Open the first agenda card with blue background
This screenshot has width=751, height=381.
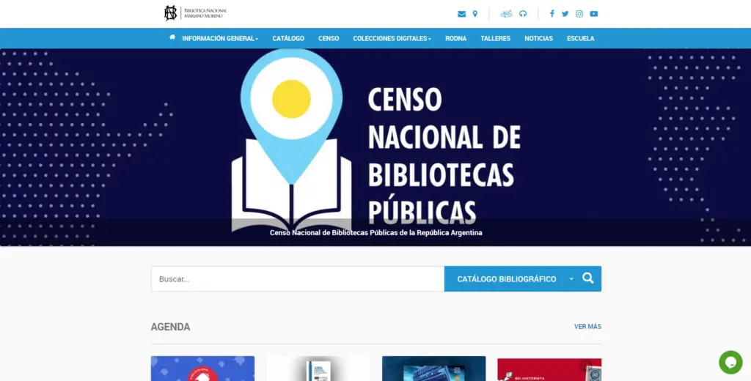[x=202, y=368]
